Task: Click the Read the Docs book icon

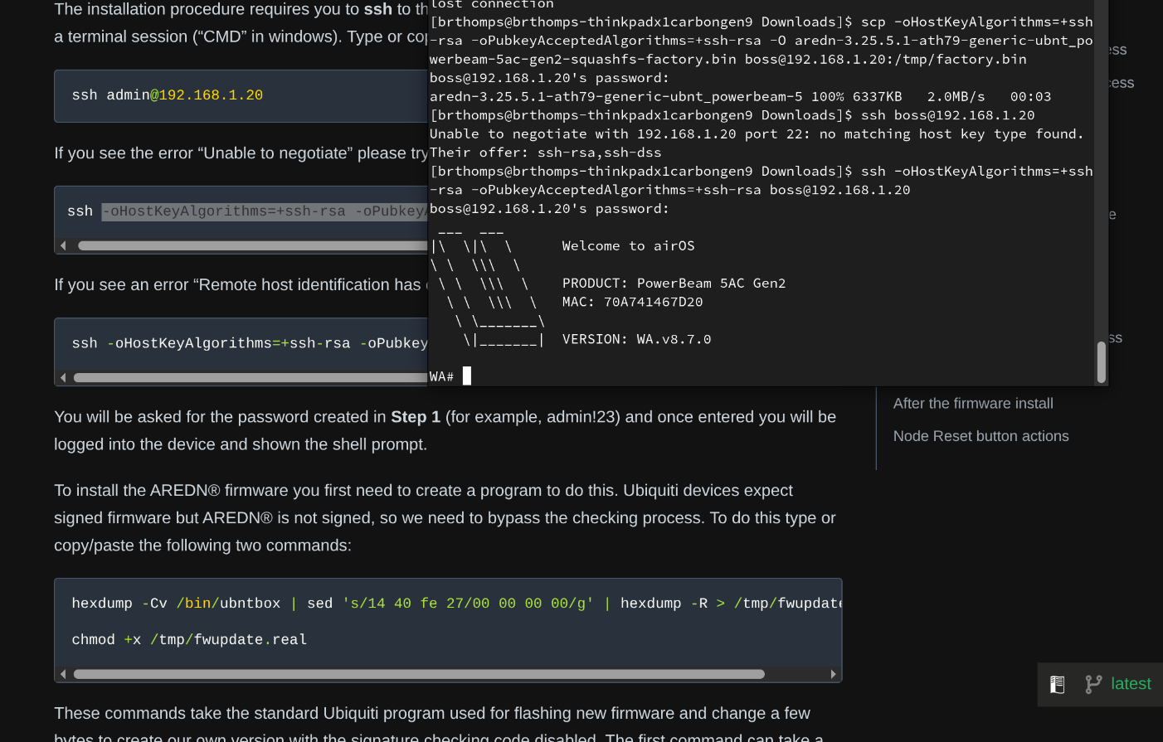Action: click(1057, 685)
